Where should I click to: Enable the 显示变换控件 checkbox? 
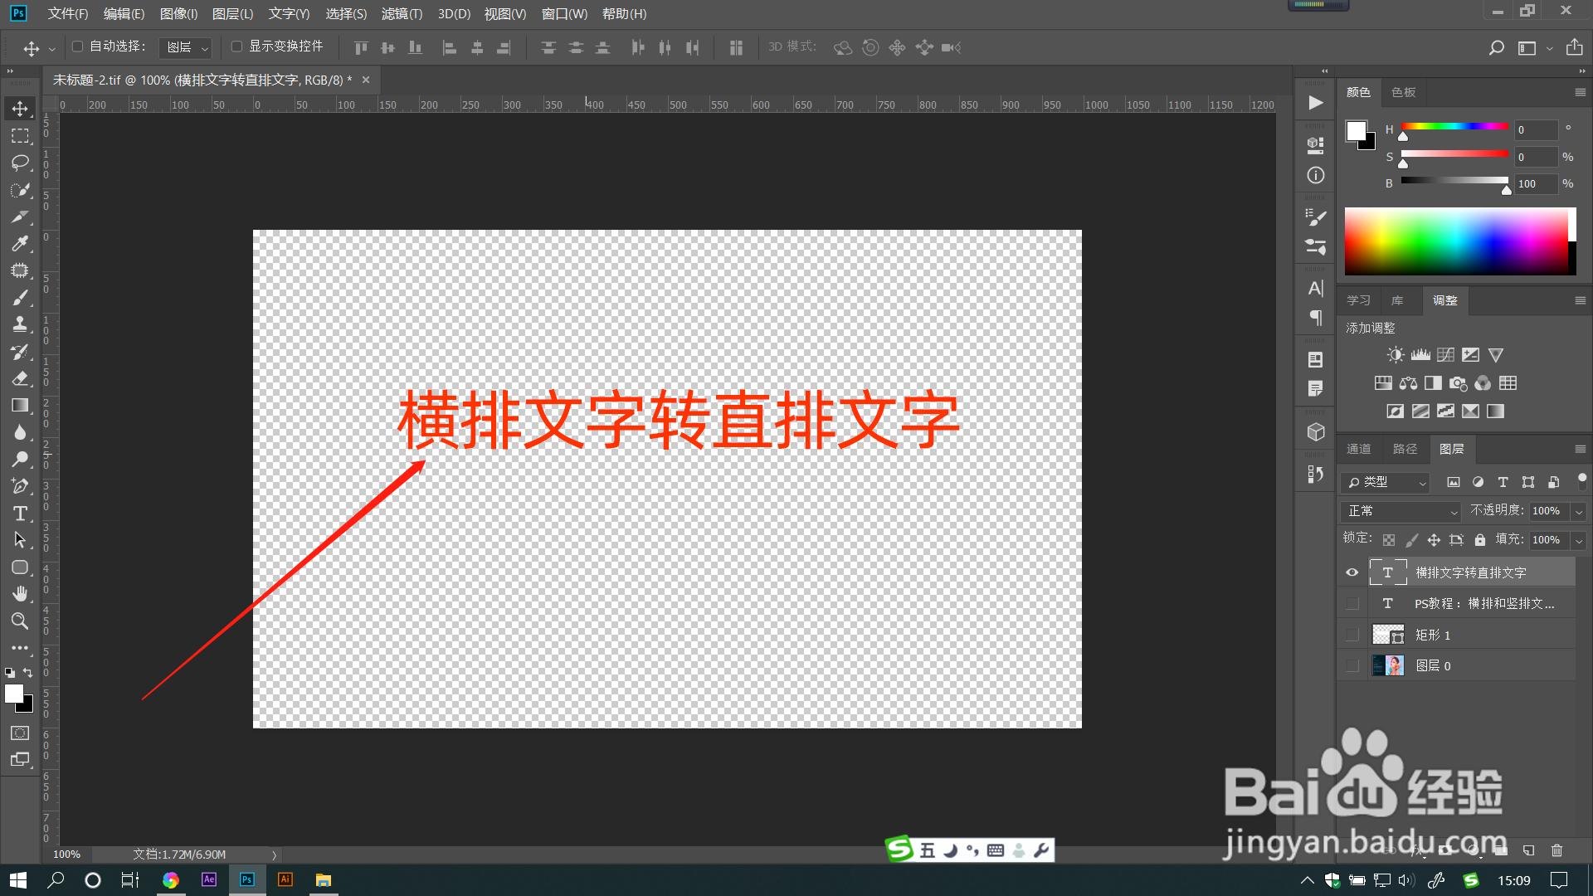pyautogui.click(x=236, y=46)
